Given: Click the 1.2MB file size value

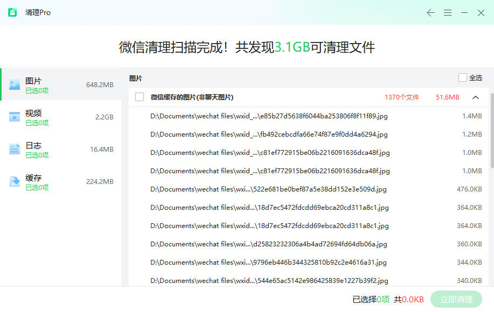Looking at the screenshot, I should (472, 134).
